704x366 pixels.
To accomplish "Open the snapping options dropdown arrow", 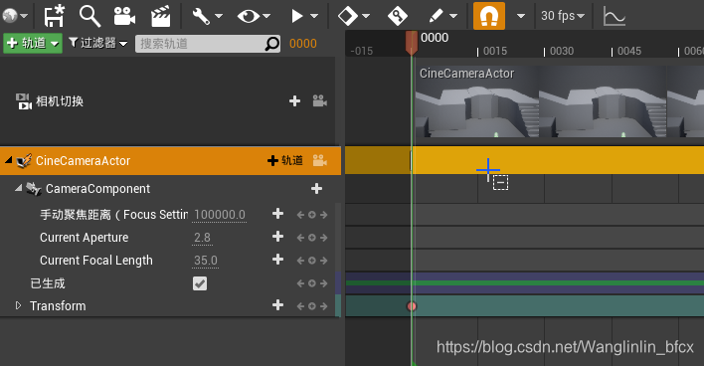I will [x=521, y=16].
